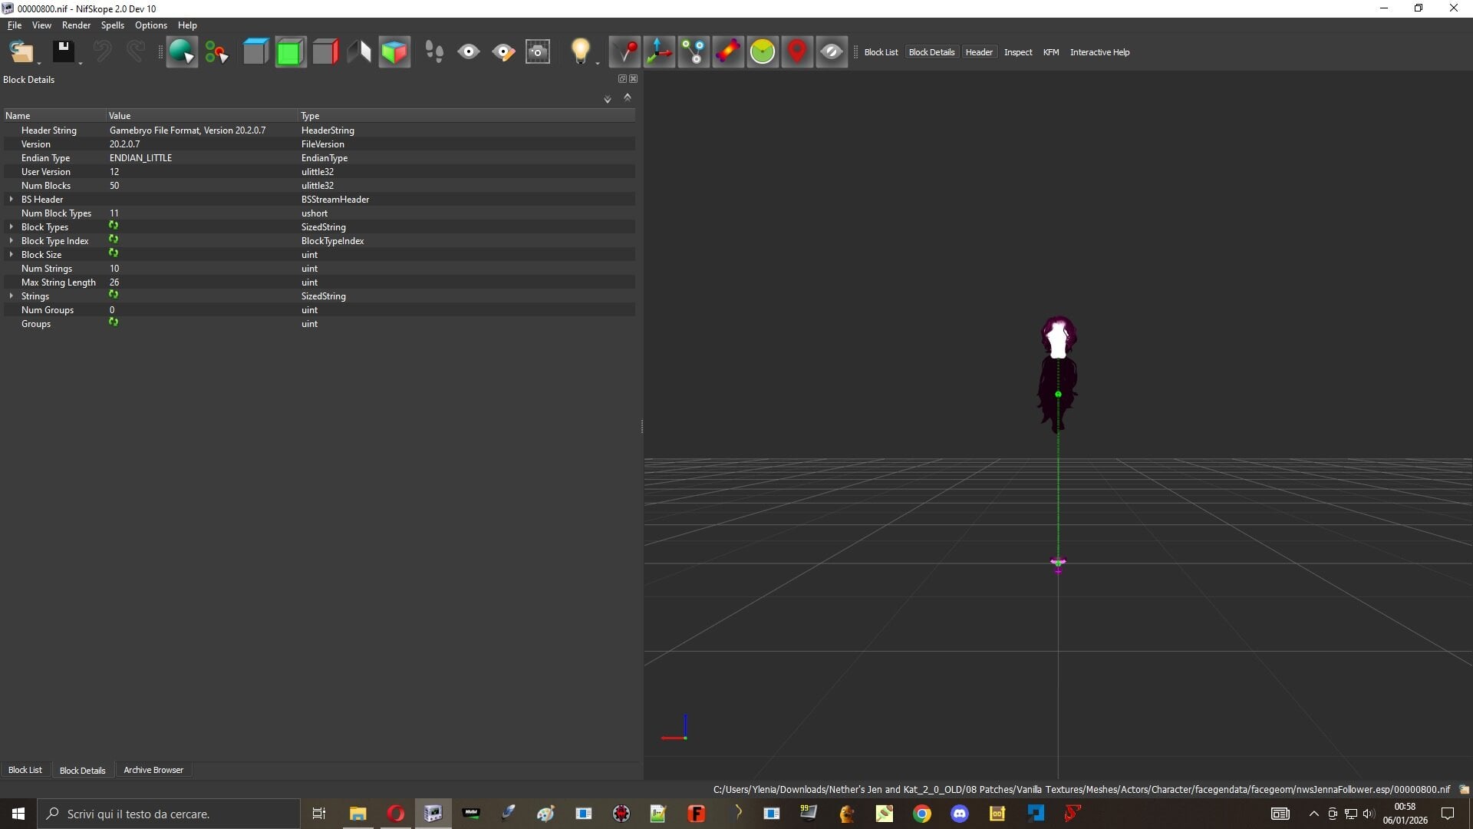This screenshot has height=829, width=1473.
Task: Click the Windows search text field
Action: [x=169, y=814]
